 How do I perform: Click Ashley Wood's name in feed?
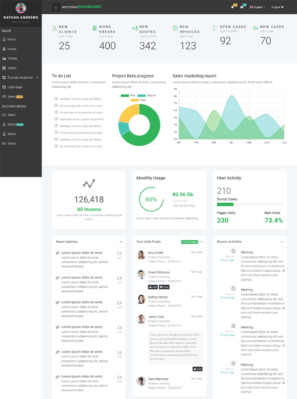[x=158, y=297]
